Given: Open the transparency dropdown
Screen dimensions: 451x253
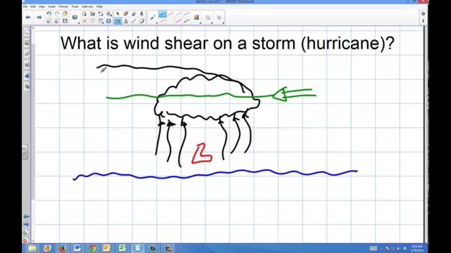Looking at the screenshot, I should click(x=219, y=17).
